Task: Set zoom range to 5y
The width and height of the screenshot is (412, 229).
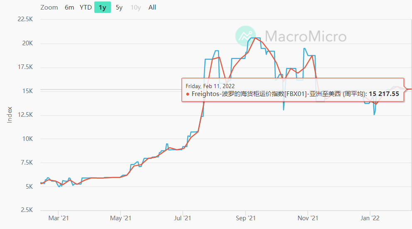Action: (119, 7)
